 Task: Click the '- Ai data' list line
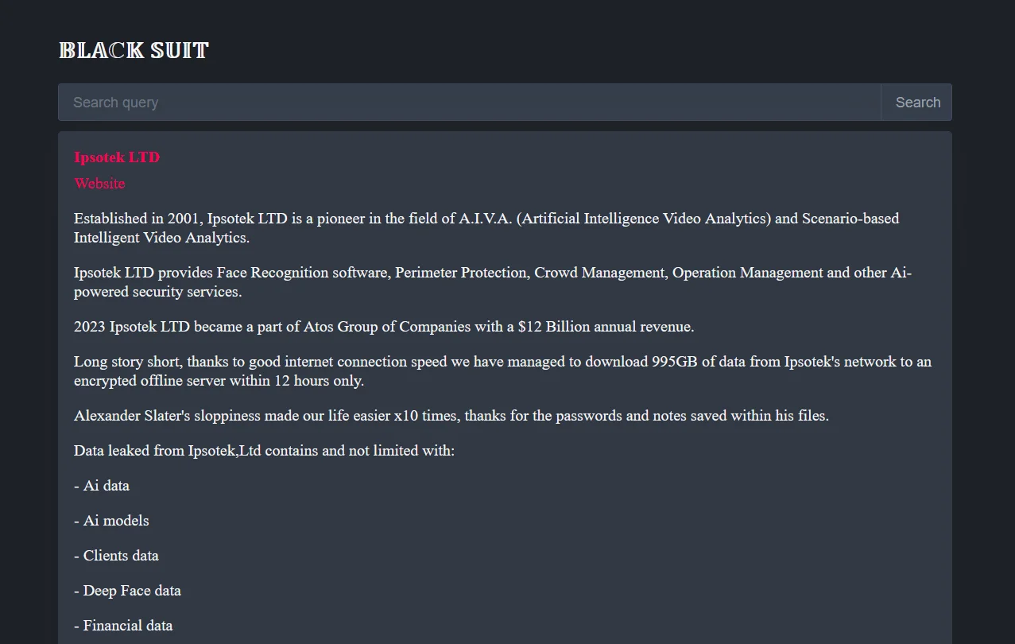[x=102, y=486]
